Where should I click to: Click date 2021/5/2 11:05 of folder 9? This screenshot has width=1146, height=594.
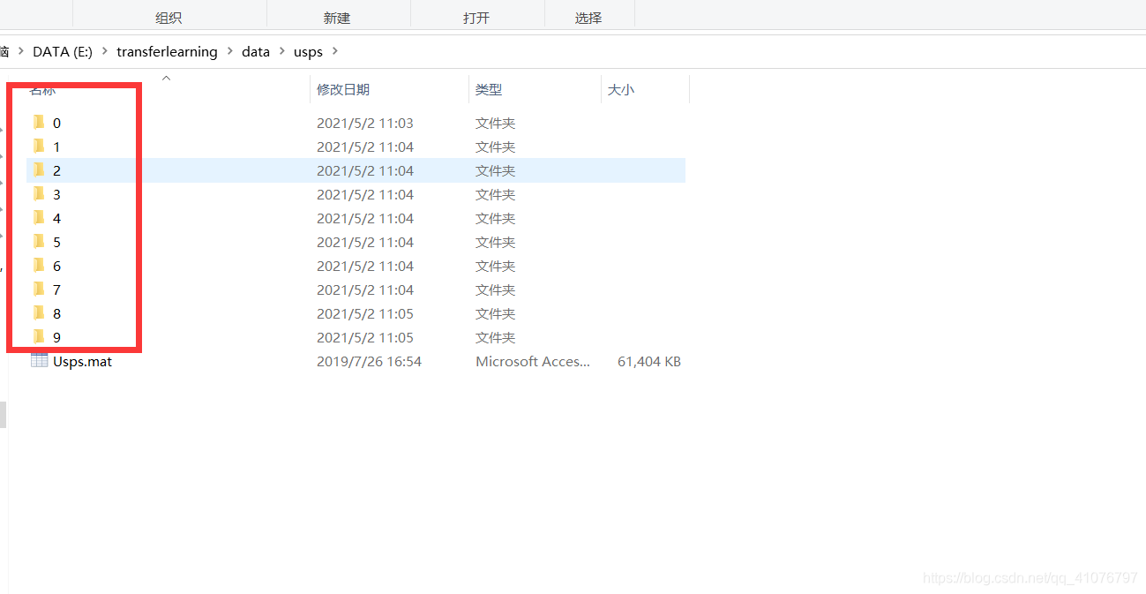click(x=365, y=337)
